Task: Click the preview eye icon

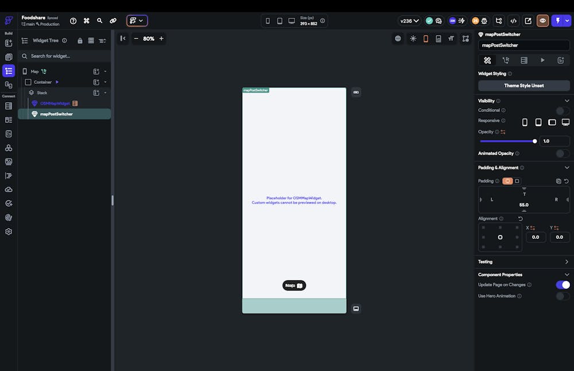Action: (x=542, y=21)
